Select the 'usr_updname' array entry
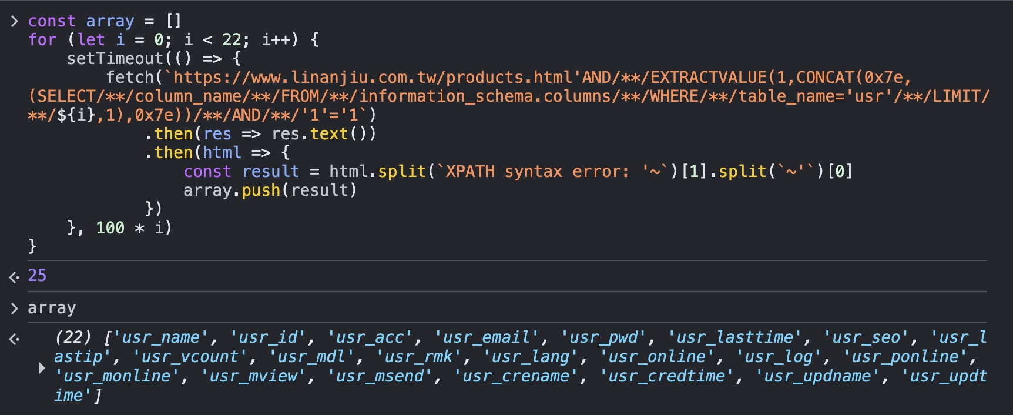Image resolution: width=1013 pixels, height=415 pixels. pos(818,376)
